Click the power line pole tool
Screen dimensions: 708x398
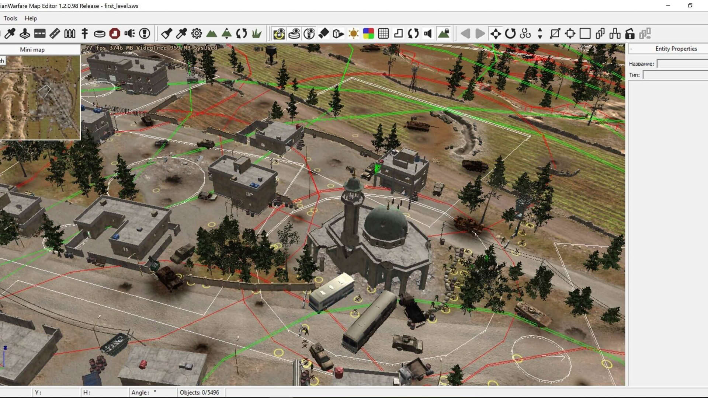pyautogui.click(x=85, y=34)
